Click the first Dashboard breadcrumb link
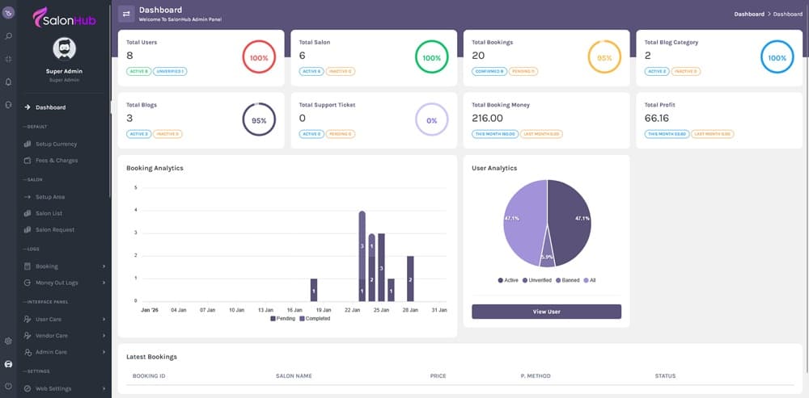809x398 pixels. [748, 14]
